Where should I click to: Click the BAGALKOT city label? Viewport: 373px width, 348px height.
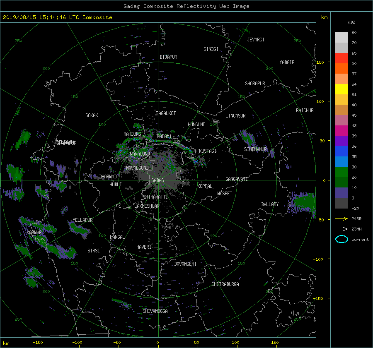166,113
